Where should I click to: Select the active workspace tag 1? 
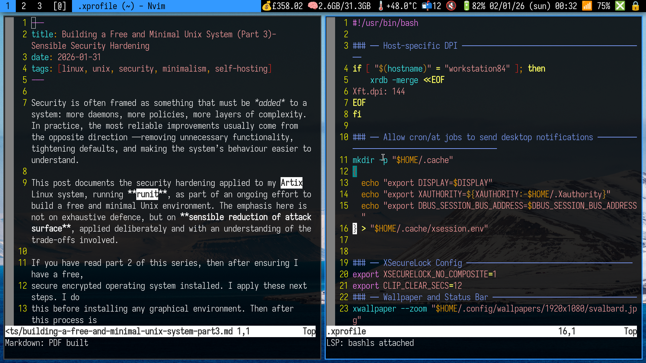(7, 6)
